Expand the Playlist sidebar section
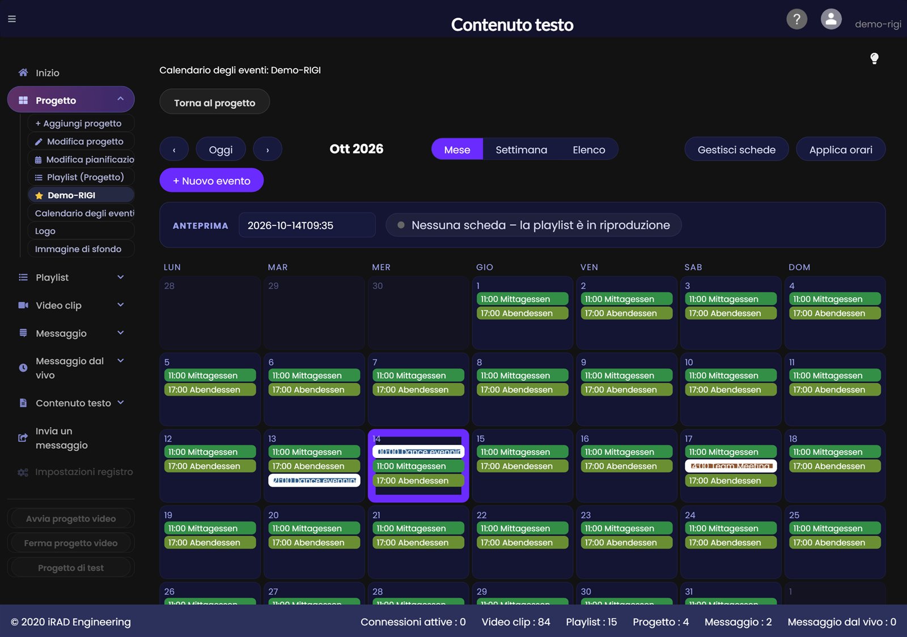907x637 pixels. tap(121, 277)
